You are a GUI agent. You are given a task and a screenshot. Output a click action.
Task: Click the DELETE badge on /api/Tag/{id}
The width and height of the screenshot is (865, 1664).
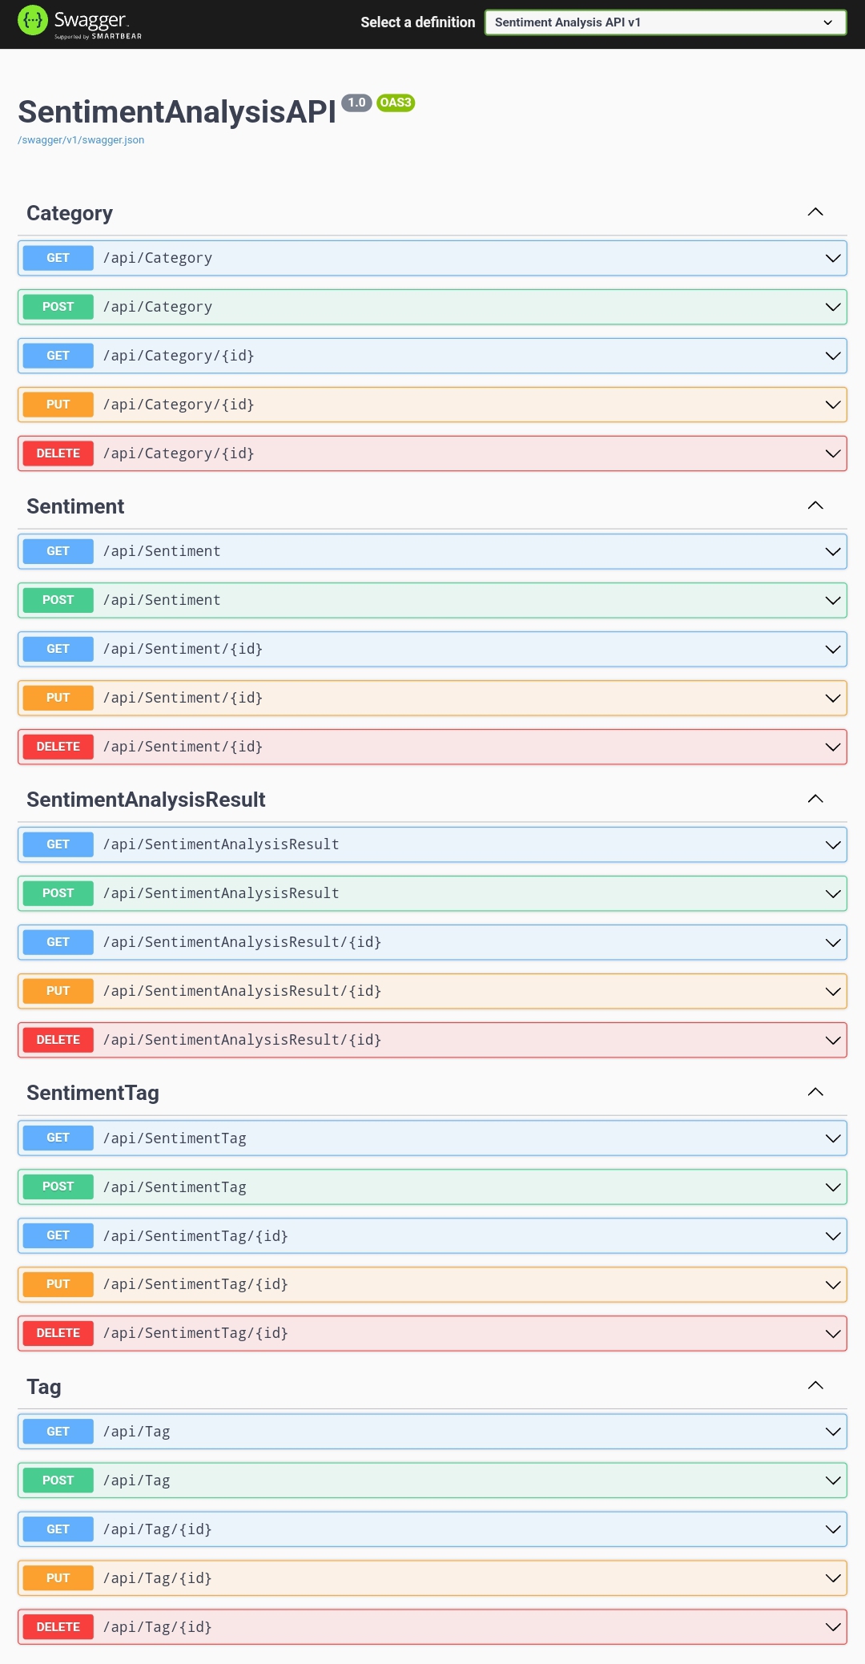[58, 1626]
